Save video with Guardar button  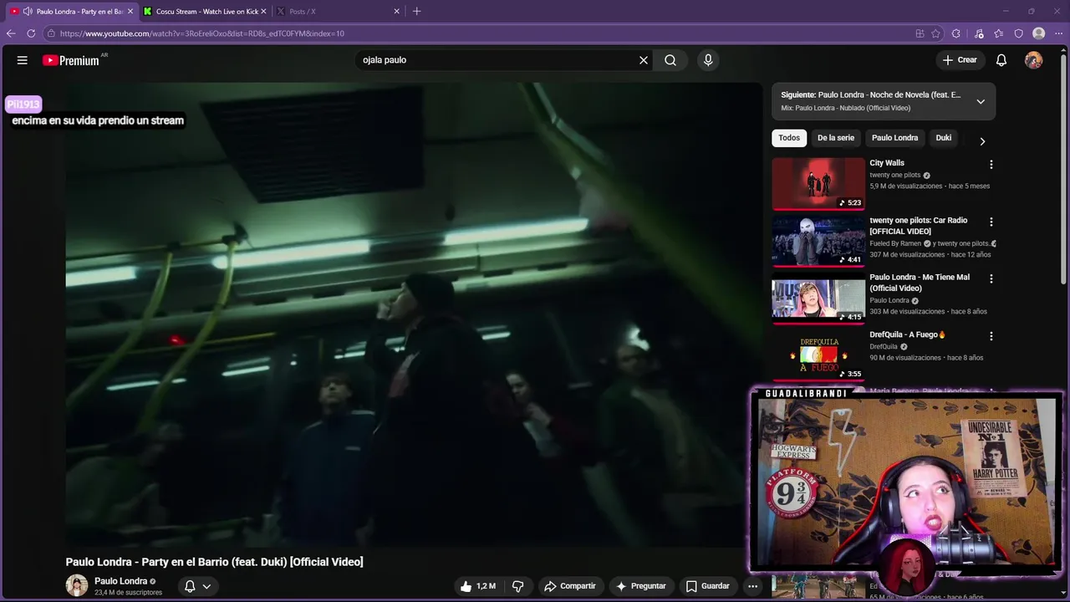pos(708,586)
